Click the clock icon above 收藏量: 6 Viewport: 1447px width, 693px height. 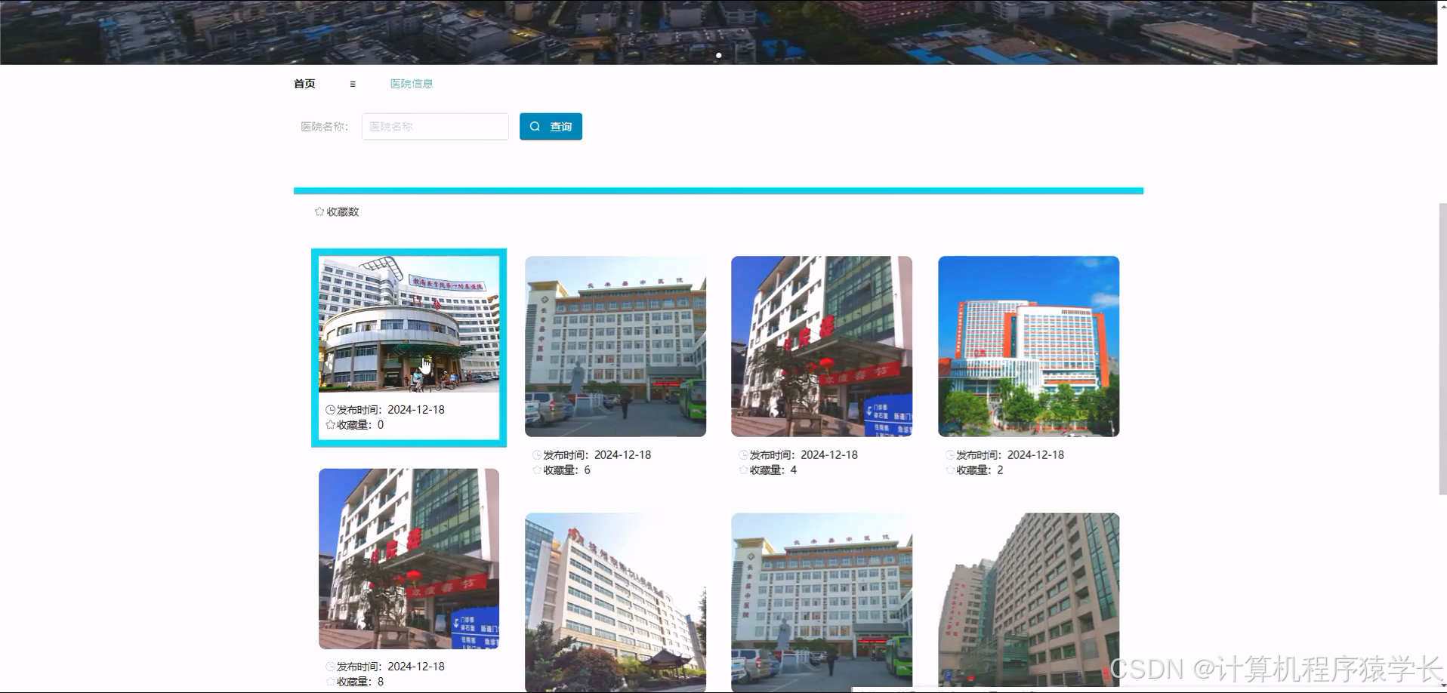537,455
